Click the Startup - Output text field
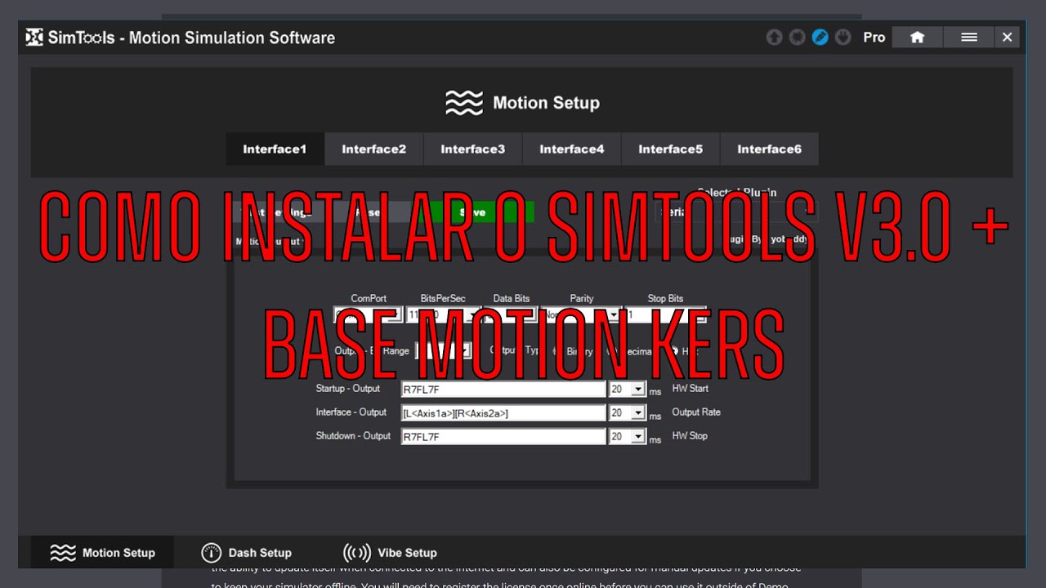This screenshot has width=1046, height=588. 503,390
